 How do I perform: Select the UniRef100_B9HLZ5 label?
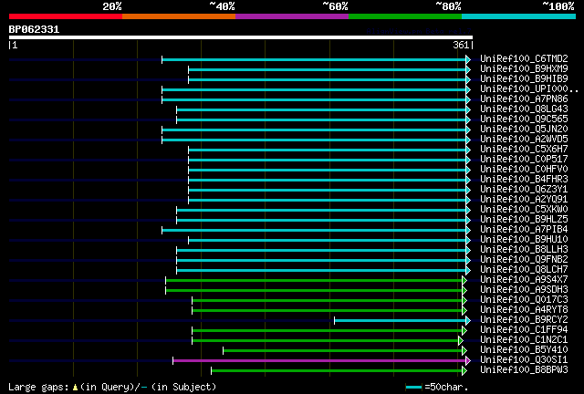[x=524, y=220]
